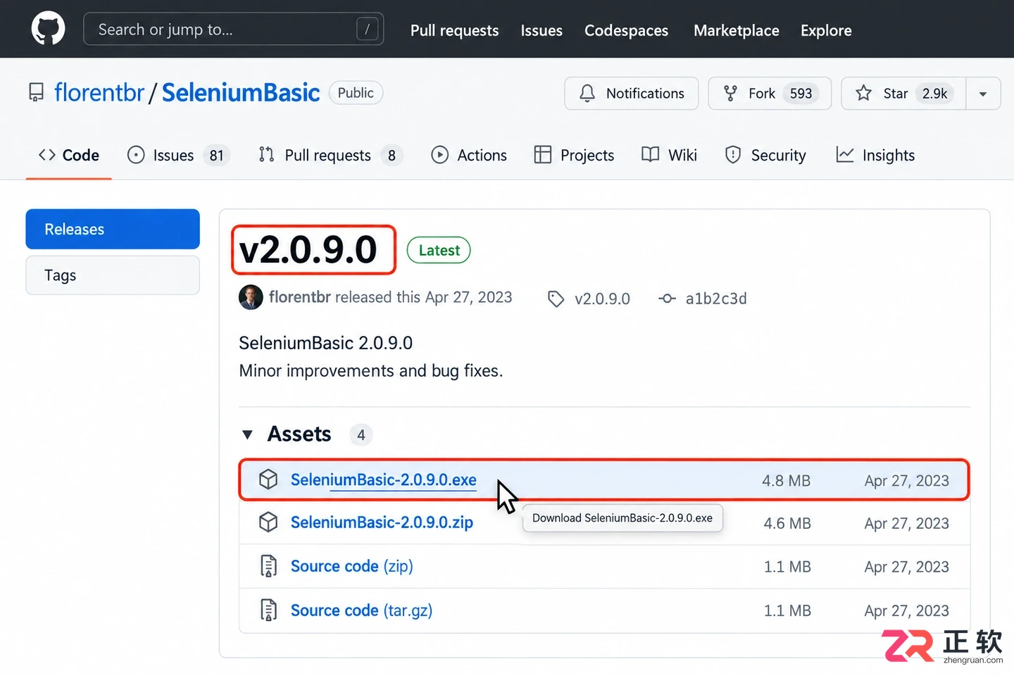The width and height of the screenshot is (1014, 676).
Task: Open commit a1b2c3d
Action: (x=716, y=299)
